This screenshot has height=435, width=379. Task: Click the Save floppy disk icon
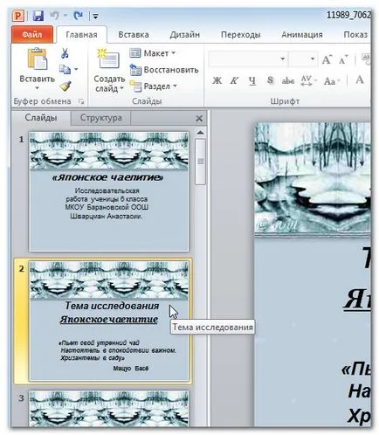point(38,16)
